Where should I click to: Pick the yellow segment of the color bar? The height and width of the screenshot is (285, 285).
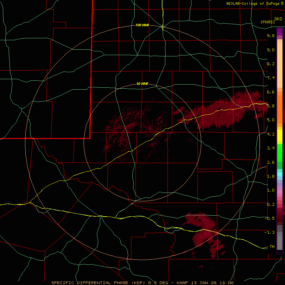point(280,136)
